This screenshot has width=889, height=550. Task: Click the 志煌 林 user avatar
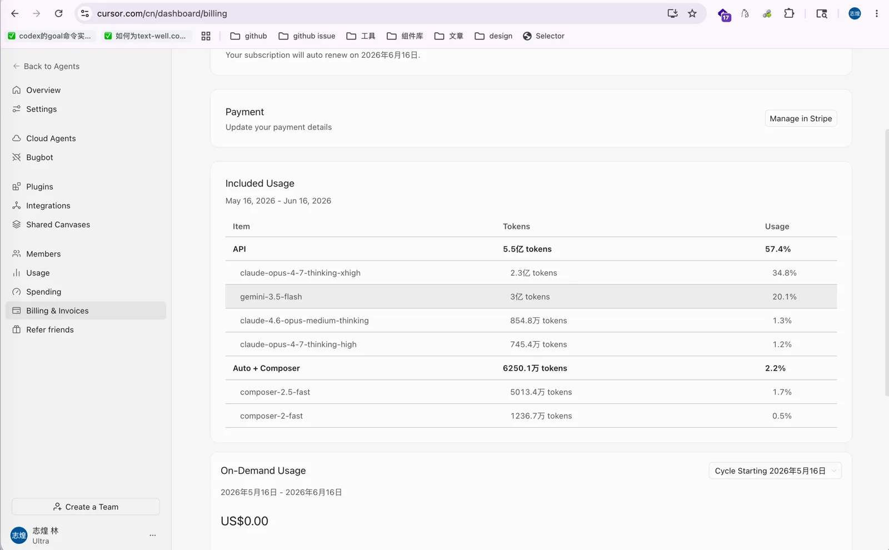(19, 536)
